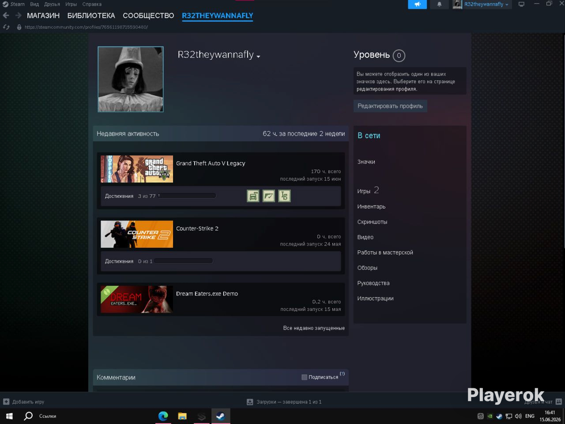Open the Значки link
Image resolution: width=565 pixels, height=424 pixels.
click(366, 162)
